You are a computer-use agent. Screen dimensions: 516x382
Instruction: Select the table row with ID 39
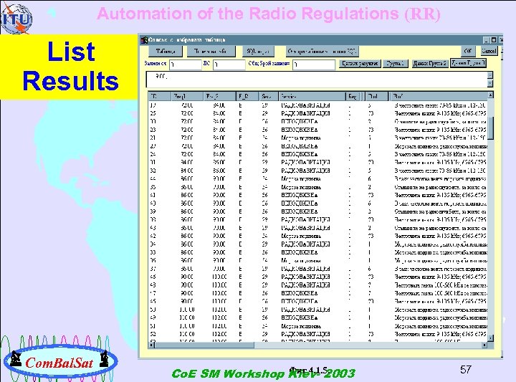318,211
